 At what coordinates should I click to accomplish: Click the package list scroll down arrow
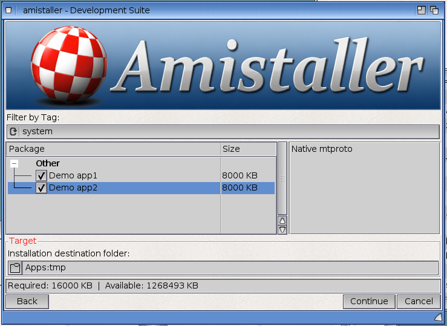tap(282, 230)
